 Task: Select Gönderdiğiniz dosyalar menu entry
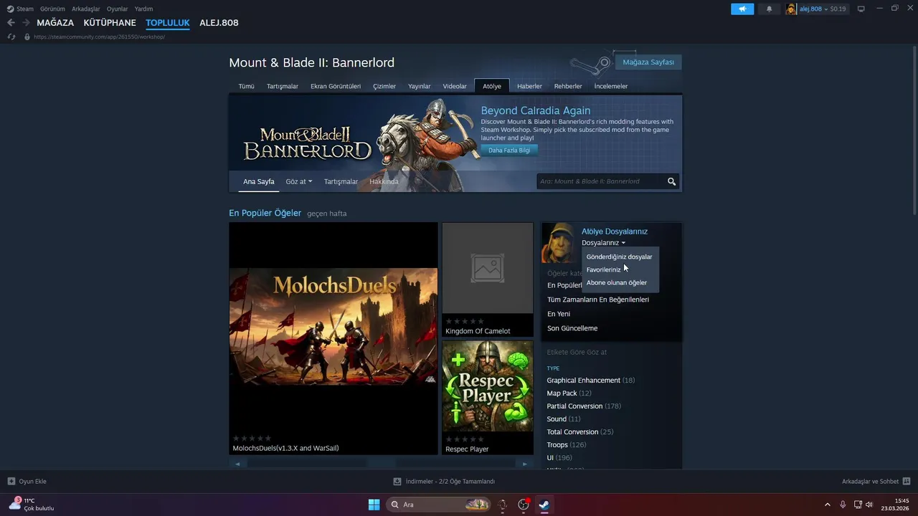[x=620, y=257]
